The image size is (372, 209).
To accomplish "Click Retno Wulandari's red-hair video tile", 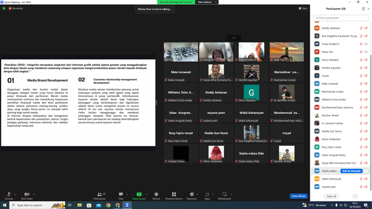I will [216, 153].
